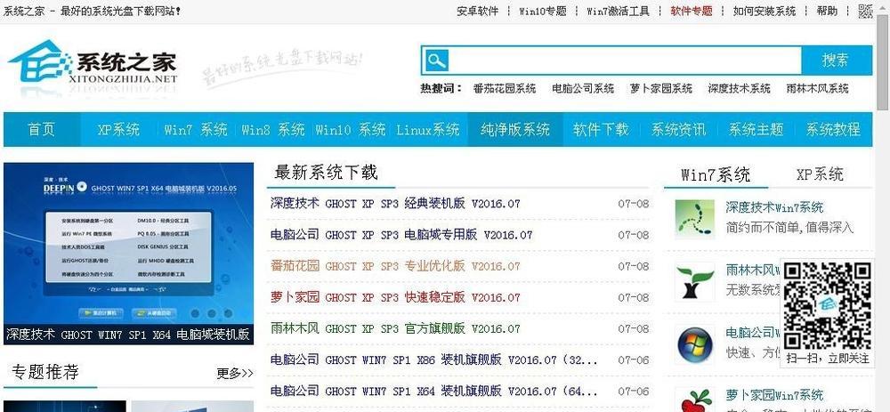The height and width of the screenshot is (412, 890).
Task: Open 电脑公司 GHOST WIN7 SP1 X86 装机旗舰版
Action: [x=433, y=359]
